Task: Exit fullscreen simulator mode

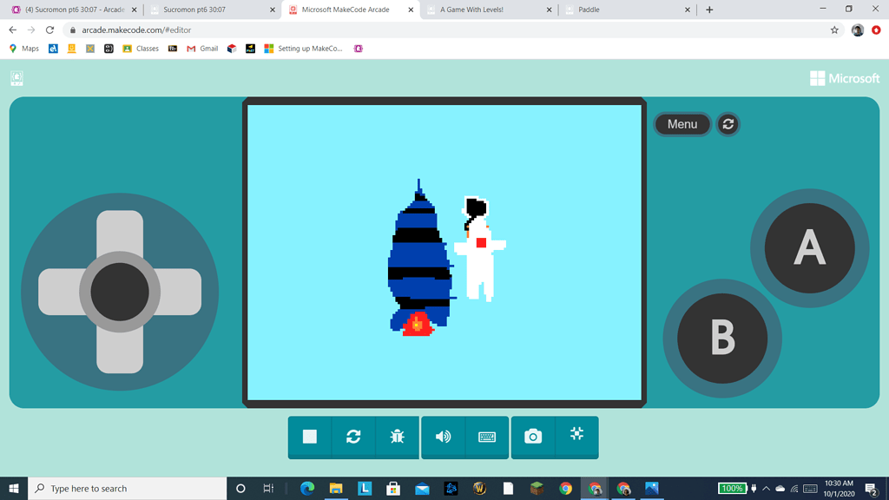Action: pos(16,78)
